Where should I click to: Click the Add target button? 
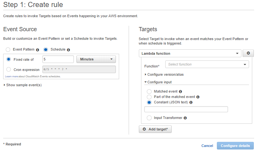pyautogui.click(x=155, y=129)
